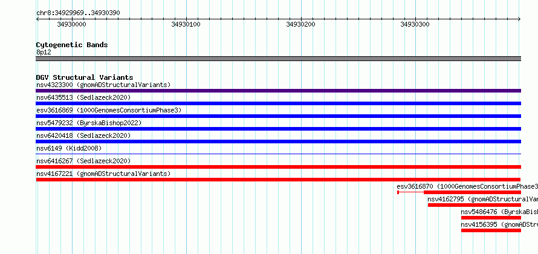Viewport: 538px width, 254px height.
Task: Click nsv4167221 gnomADStructuralVariants label
Action: 103,174
